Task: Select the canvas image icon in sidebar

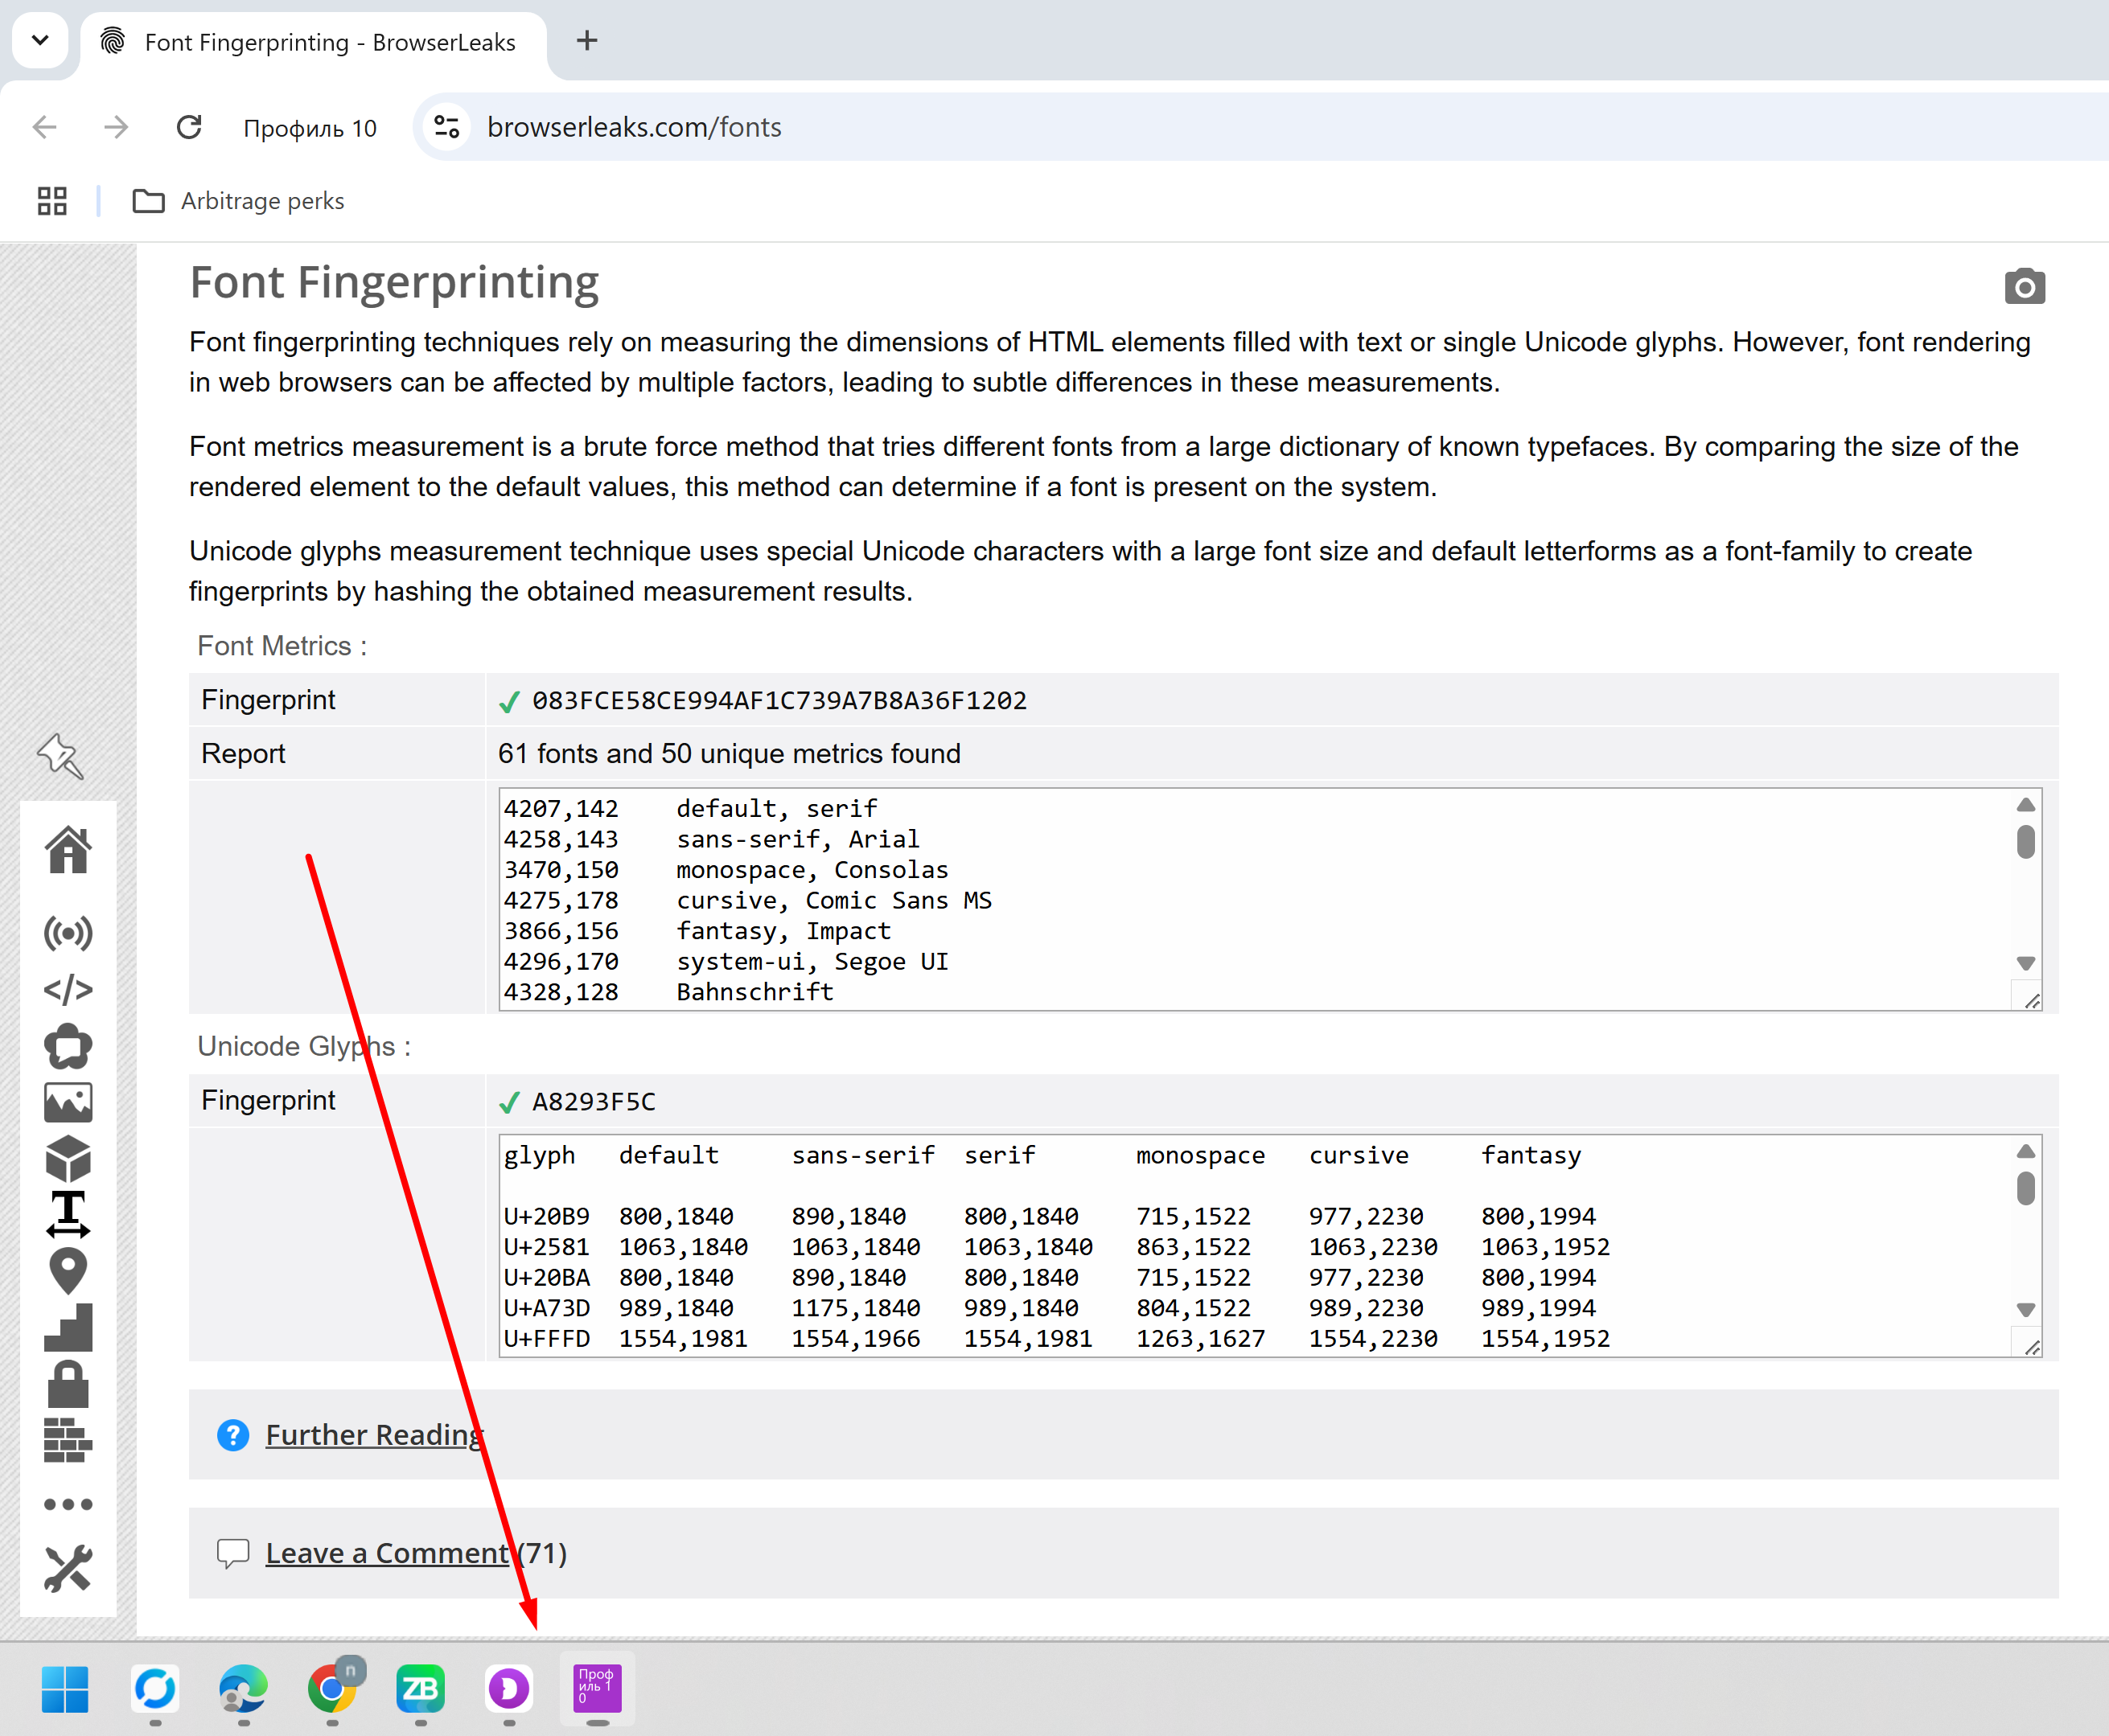Action: point(67,1103)
